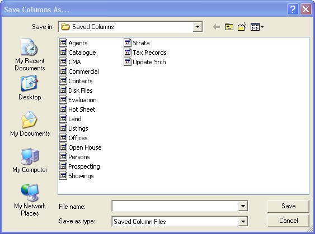
Task: Click the back arrow navigation icon
Action: 217,27
